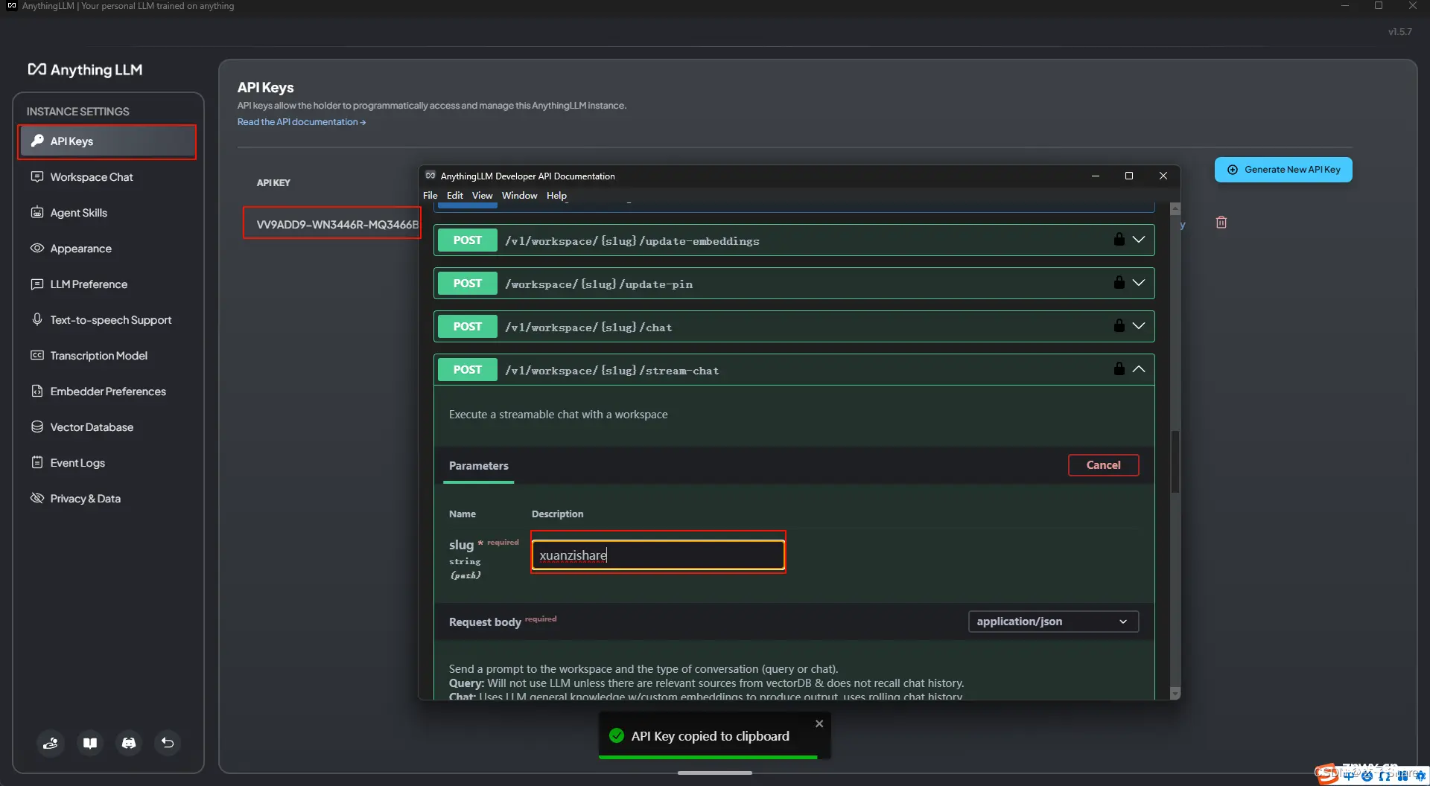The height and width of the screenshot is (786, 1430).
Task: Open the Window menu
Action: click(x=519, y=196)
